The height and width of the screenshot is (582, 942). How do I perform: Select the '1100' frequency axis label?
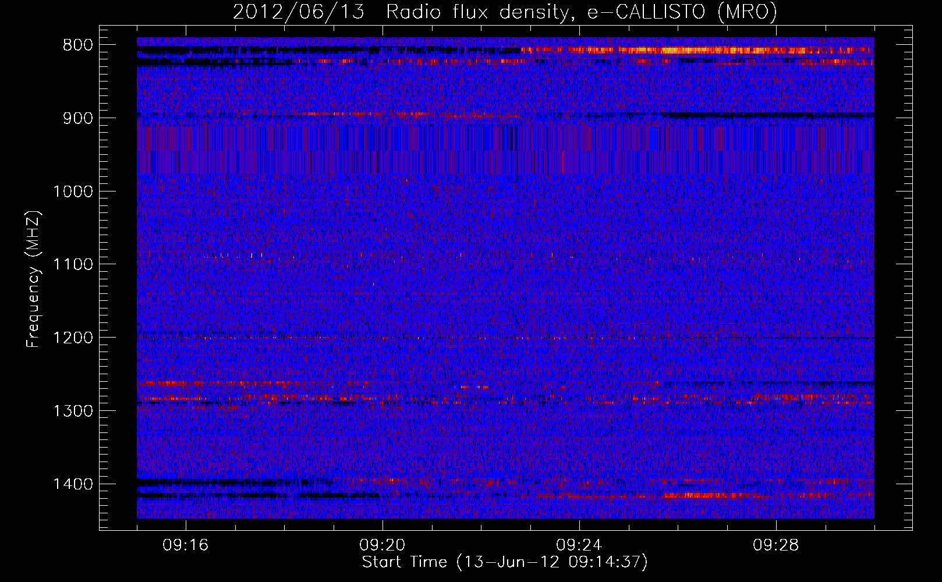[x=73, y=265]
